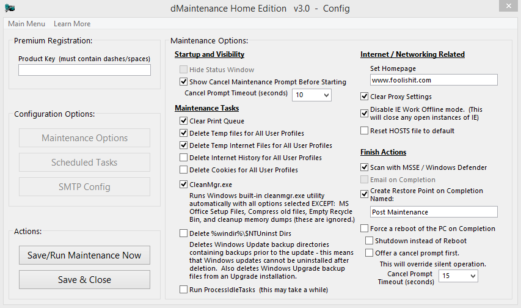Uncheck Clear Print Queue

(183, 121)
